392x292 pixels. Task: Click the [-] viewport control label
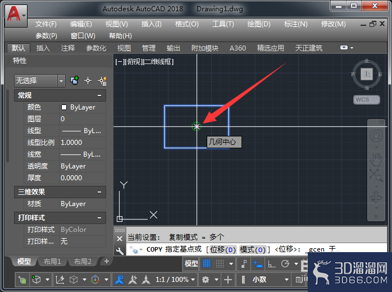pos(118,62)
